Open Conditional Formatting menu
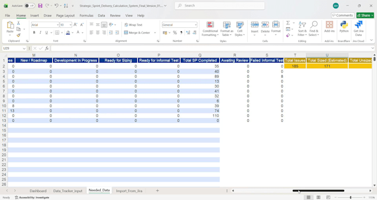 (x=210, y=29)
